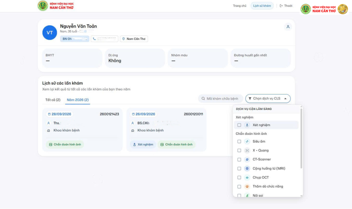Click the Dị ứng Không info box
This screenshot has height=209, width=352.
tap(135, 58)
